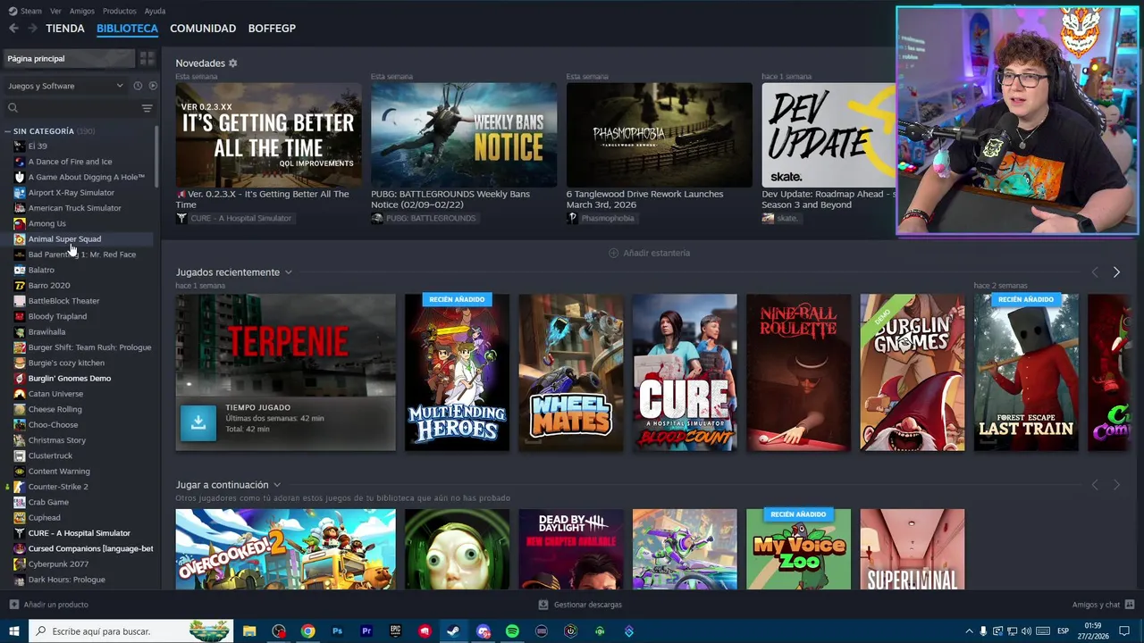Image resolution: width=1144 pixels, height=643 pixels.
Task: Open the Burglin' Gnomes demo card
Action: (913, 372)
